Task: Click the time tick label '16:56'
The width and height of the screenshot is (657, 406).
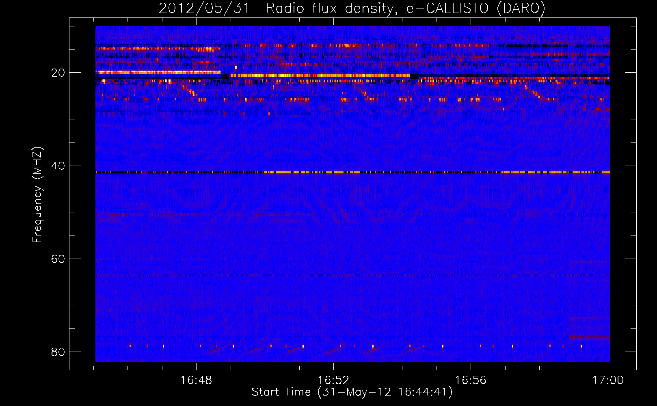Action: 471,380
